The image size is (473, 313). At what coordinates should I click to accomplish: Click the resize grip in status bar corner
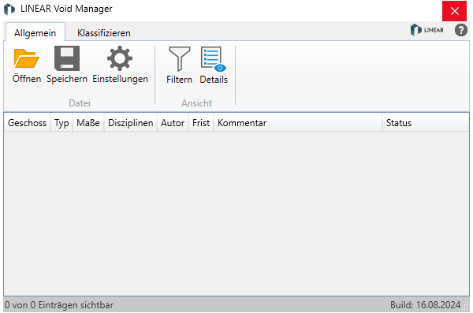[465, 307]
